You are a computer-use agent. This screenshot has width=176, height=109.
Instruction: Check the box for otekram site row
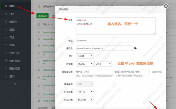[39, 53]
